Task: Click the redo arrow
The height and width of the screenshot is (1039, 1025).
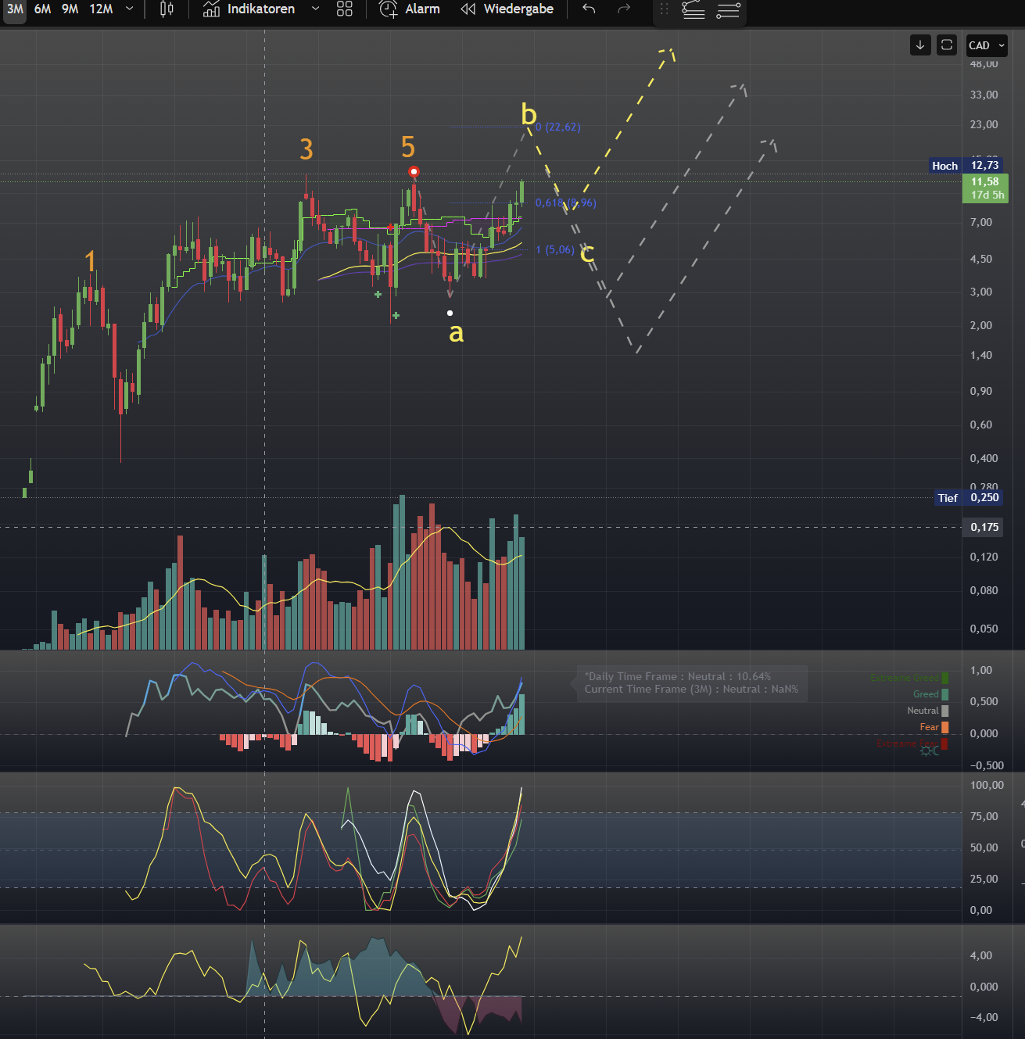Action: tap(623, 9)
